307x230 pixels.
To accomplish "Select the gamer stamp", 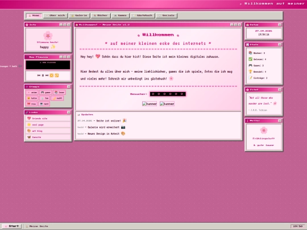I will click(45, 93).
